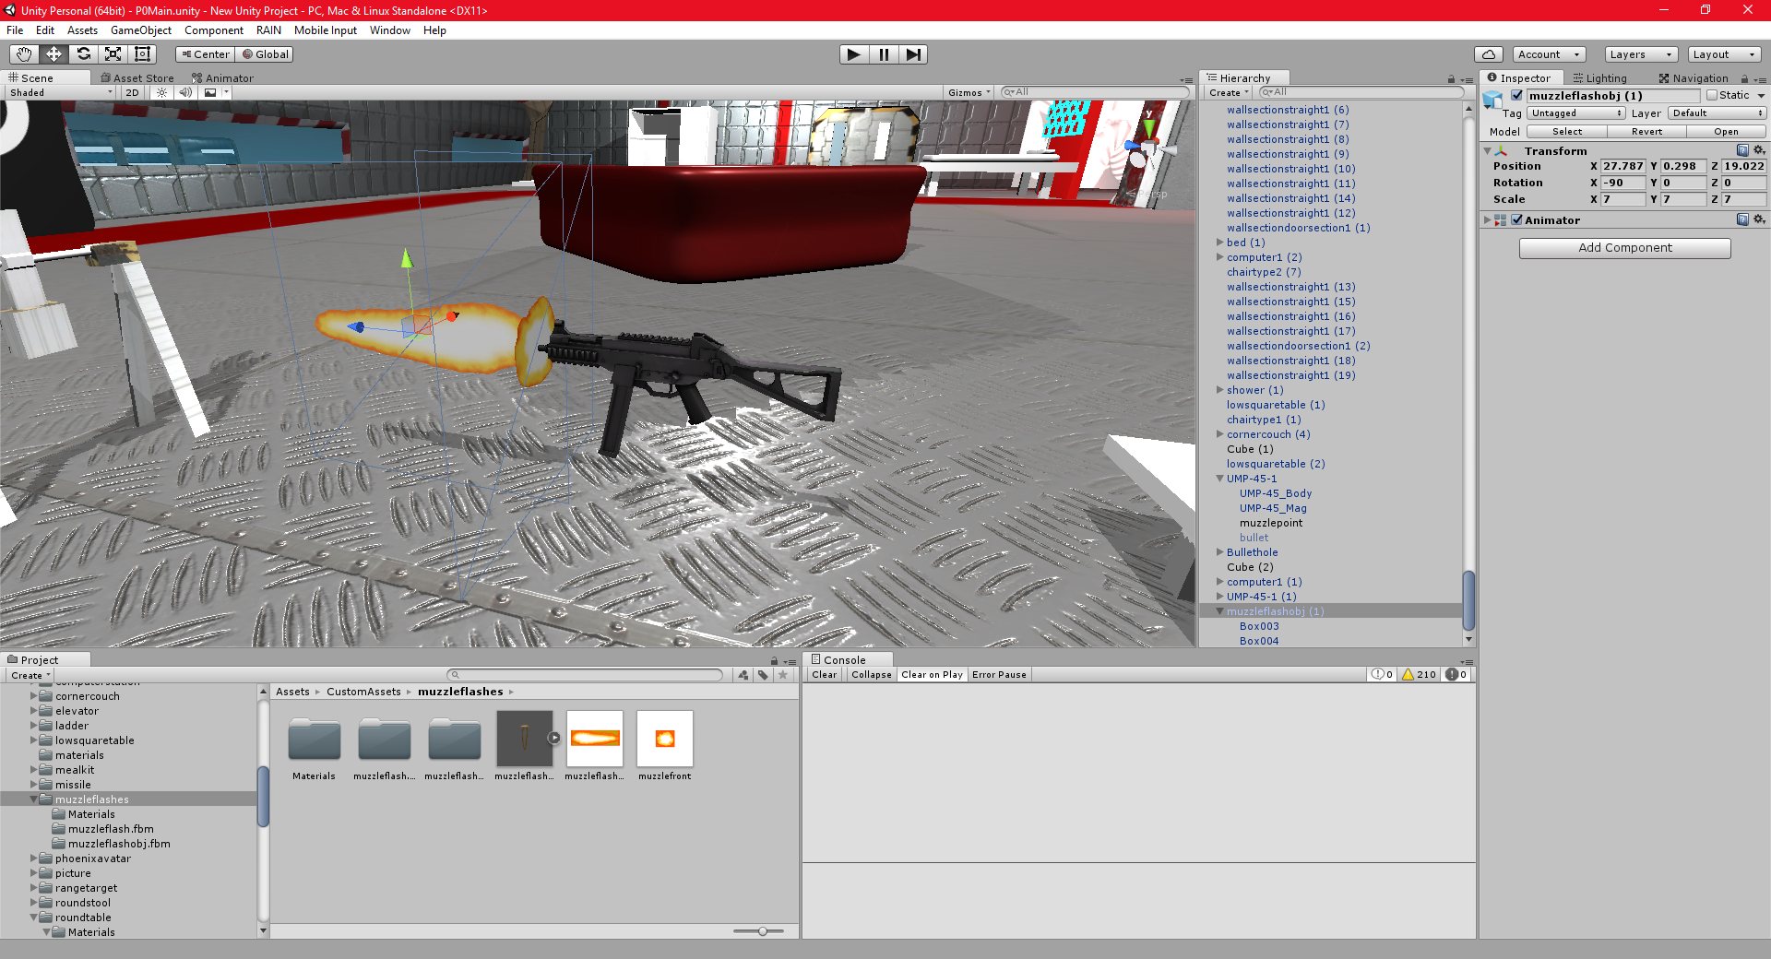Click Hierarchy Create button

coord(1228,92)
